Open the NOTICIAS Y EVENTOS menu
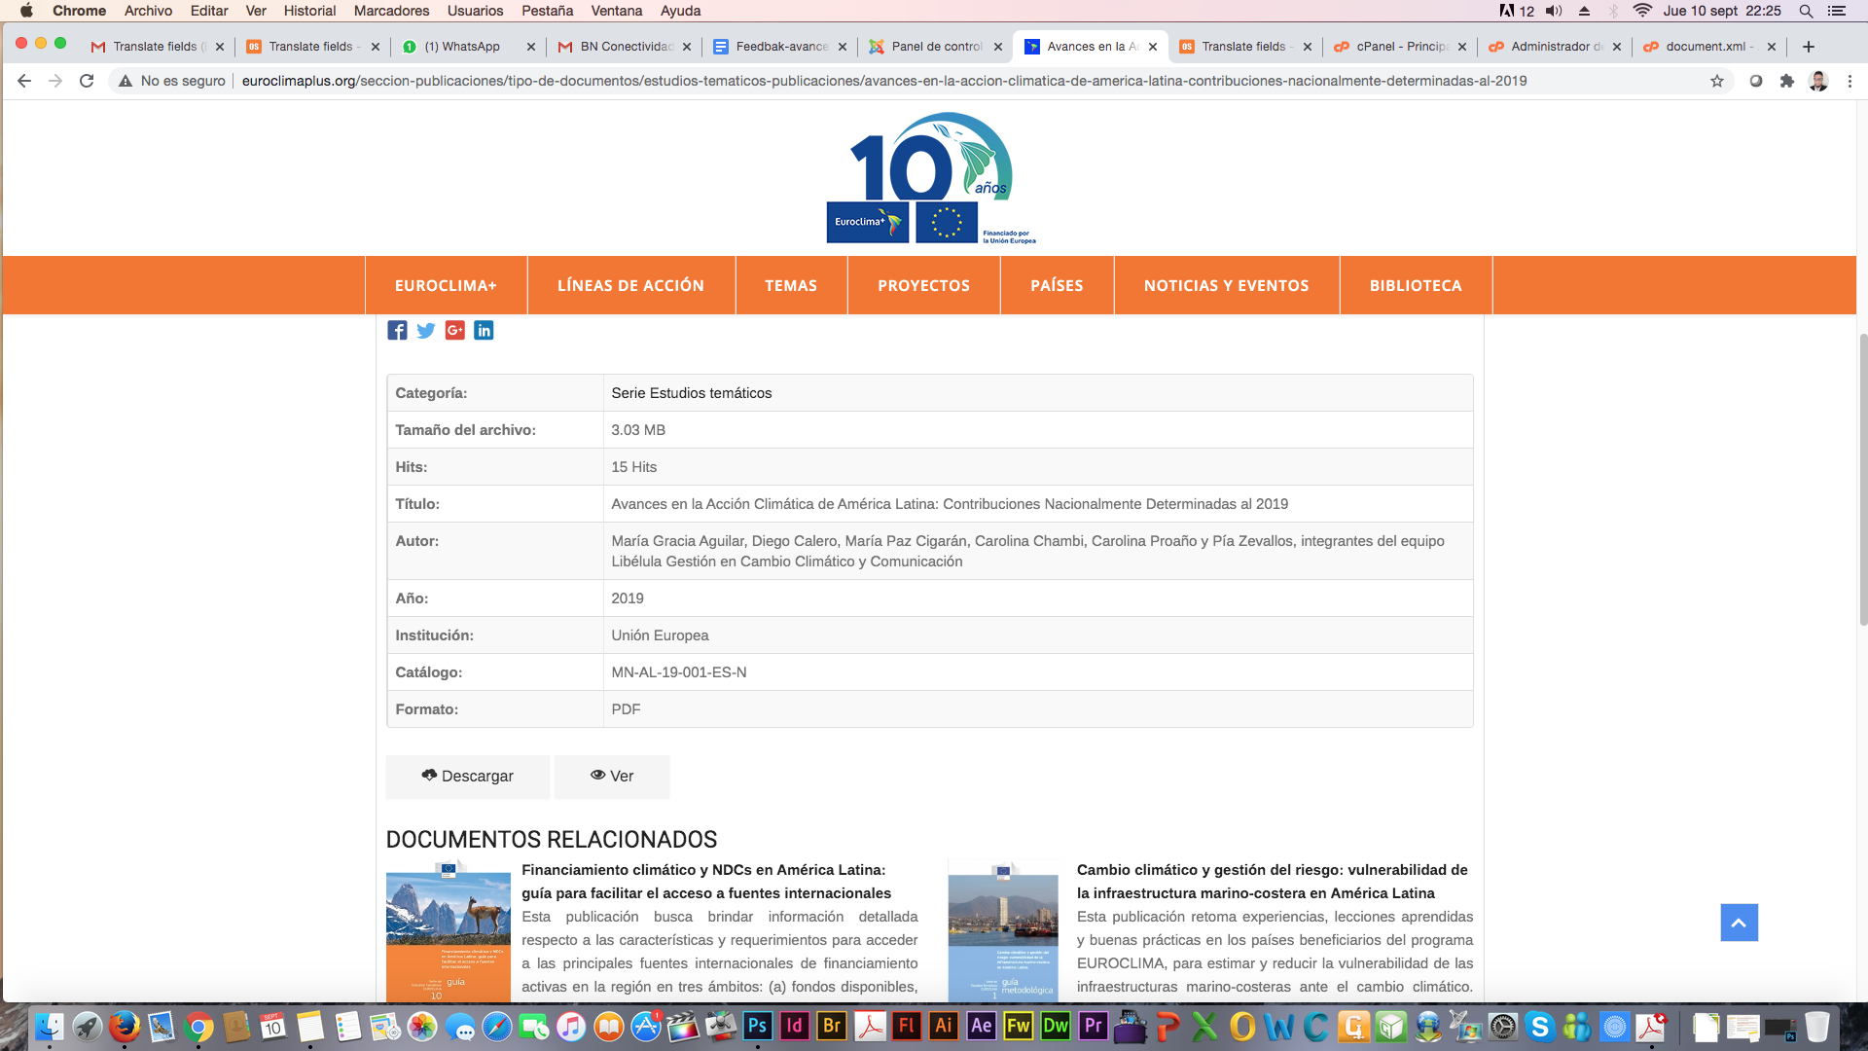The image size is (1868, 1051). (1226, 285)
